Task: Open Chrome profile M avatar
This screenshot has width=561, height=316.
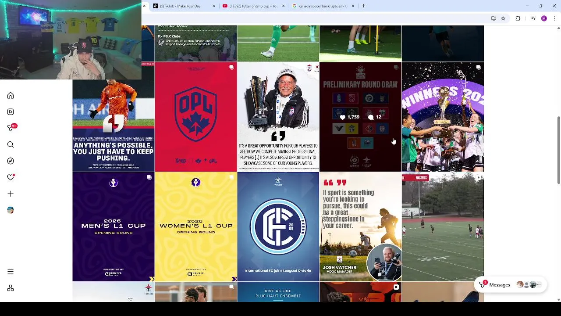Action: click(x=544, y=18)
